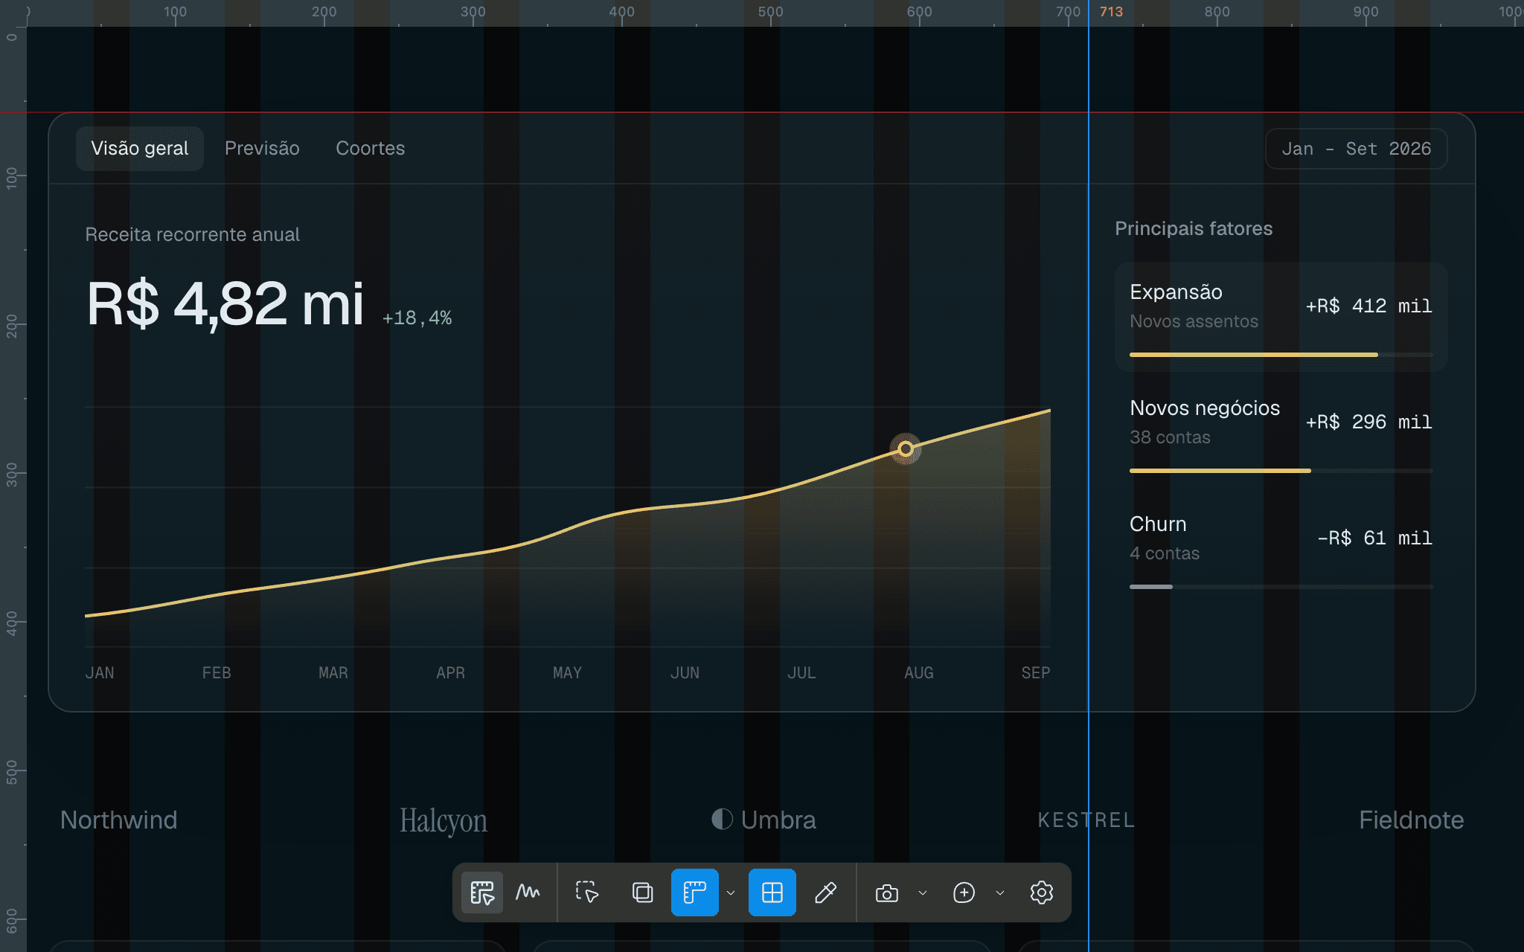Screen dimensions: 1524x952
Task: Click the half-moon Umbra logo icon
Action: (x=722, y=820)
